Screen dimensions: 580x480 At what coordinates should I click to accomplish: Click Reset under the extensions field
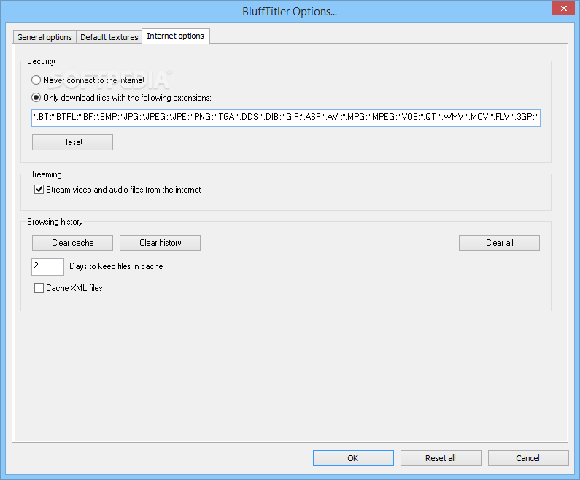tap(72, 142)
